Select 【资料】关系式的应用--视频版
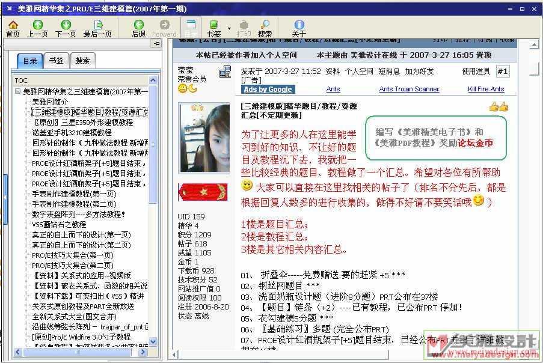543x363 pixels. [x=81, y=275]
